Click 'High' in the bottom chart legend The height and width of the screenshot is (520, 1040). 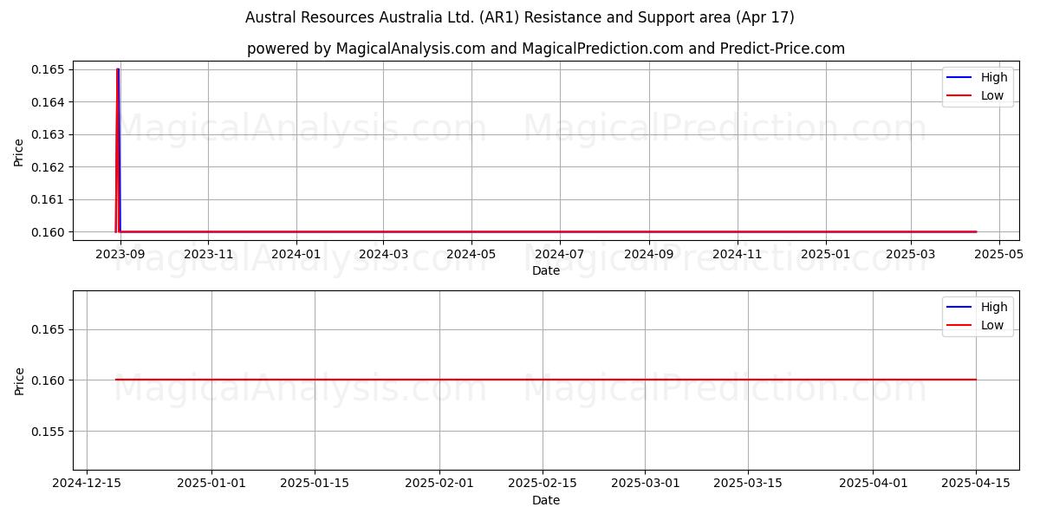coord(994,307)
